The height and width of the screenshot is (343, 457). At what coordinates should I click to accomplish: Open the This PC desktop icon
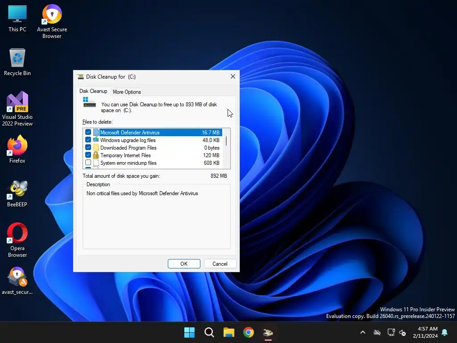pos(17,19)
